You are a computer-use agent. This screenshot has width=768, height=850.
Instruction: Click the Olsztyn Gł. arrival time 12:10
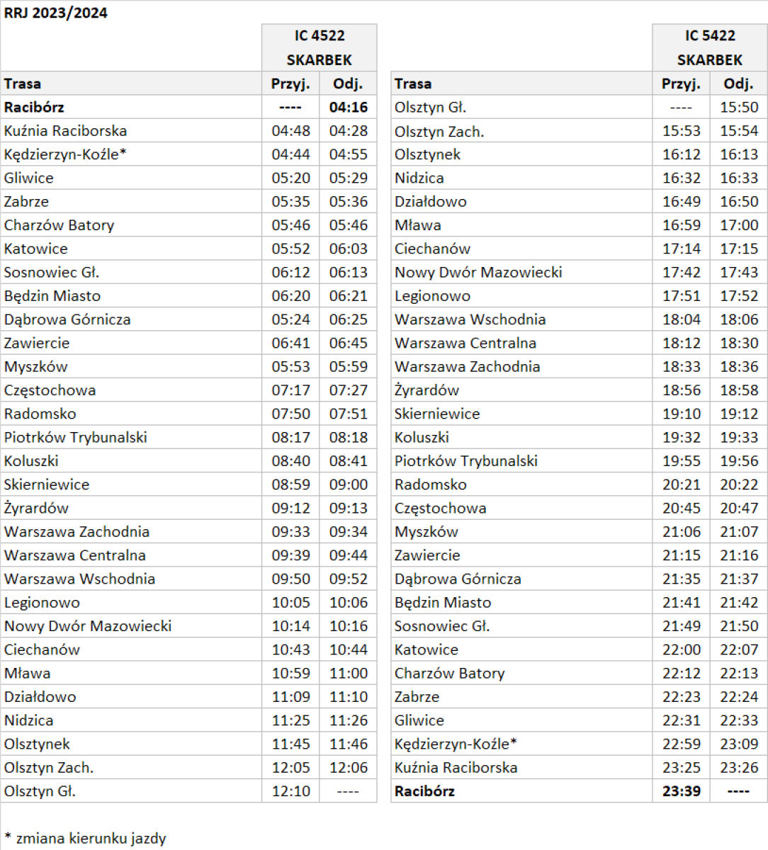pos(290,791)
